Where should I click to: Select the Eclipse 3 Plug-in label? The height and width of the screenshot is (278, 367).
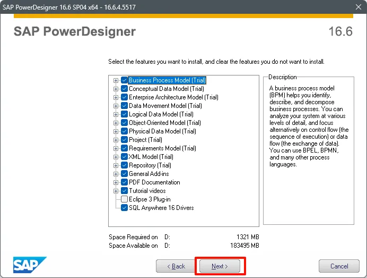click(x=150, y=199)
